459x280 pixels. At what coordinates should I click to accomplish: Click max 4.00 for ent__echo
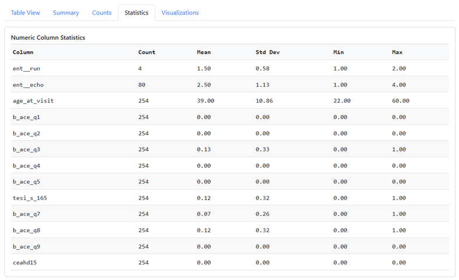click(399, 85)
